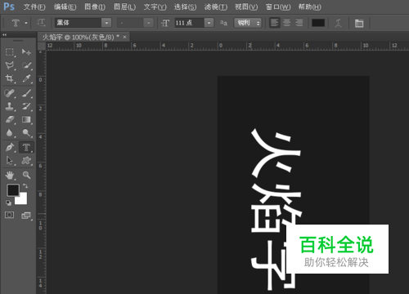Click the Ps application logo
Viewport: 409px width, 294px height.
coord(9,7)
